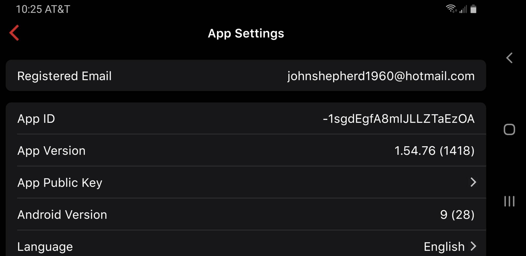Expand the App Public Key chevron
This screenshot has width=526, height=256.
pos(473,182)
